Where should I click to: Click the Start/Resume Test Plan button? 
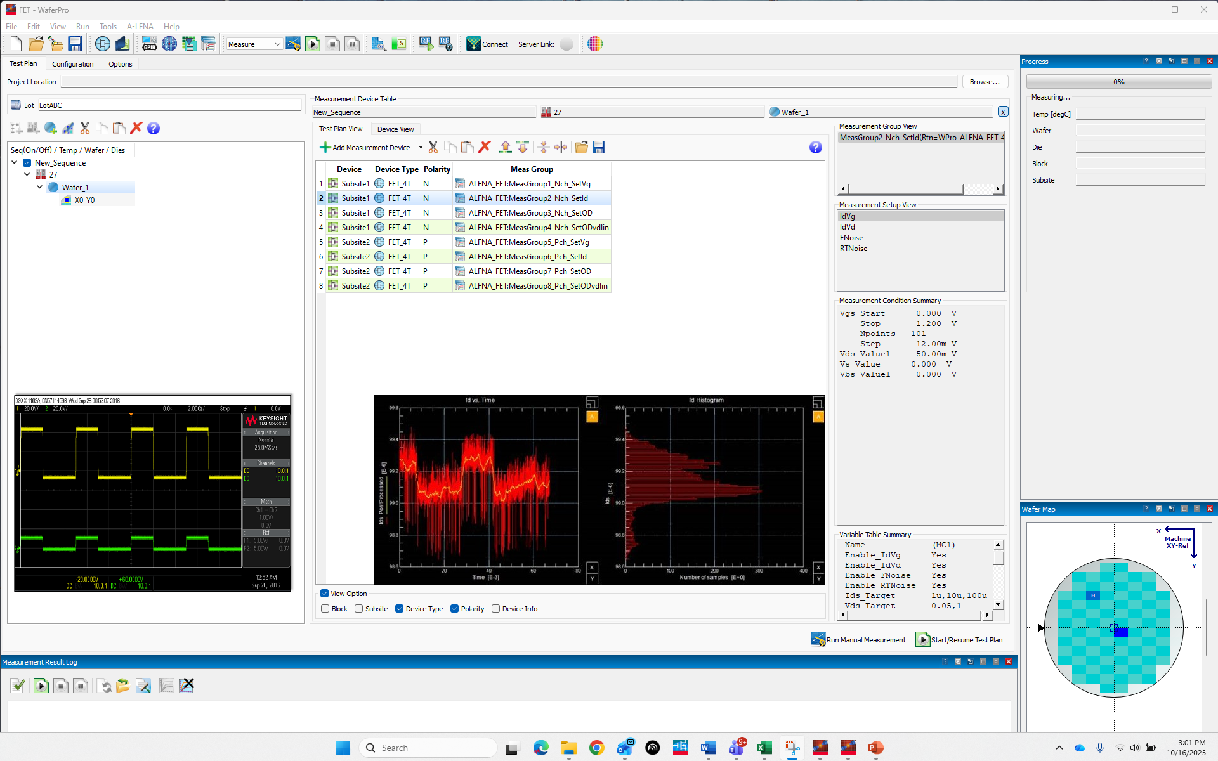coord(959,639)
